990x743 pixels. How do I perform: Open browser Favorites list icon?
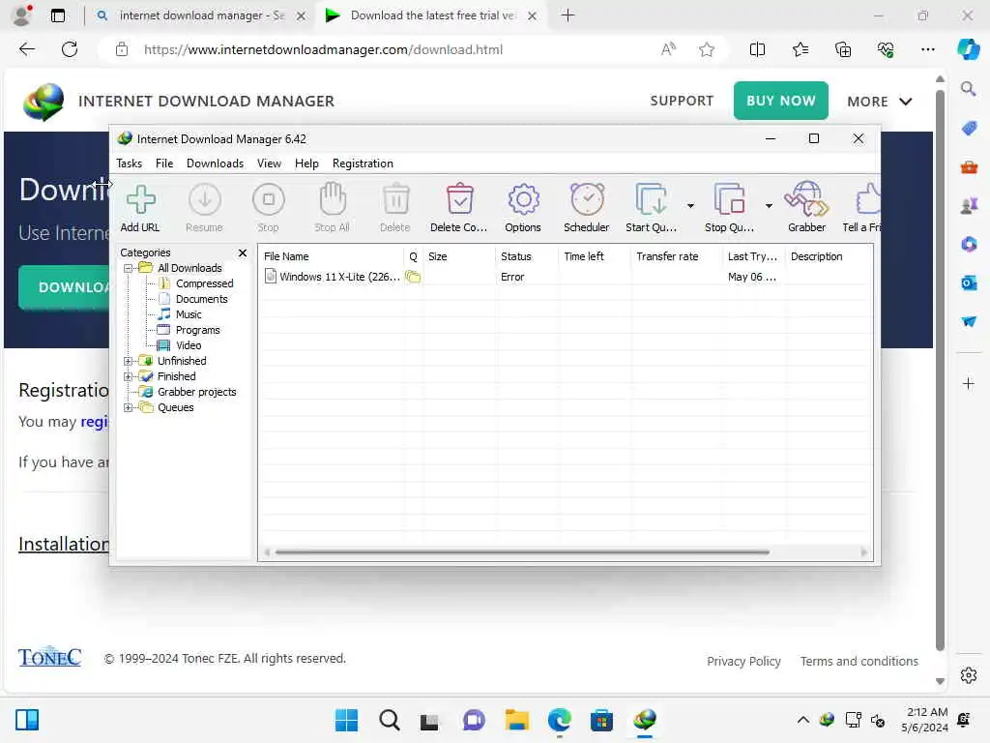800,49
